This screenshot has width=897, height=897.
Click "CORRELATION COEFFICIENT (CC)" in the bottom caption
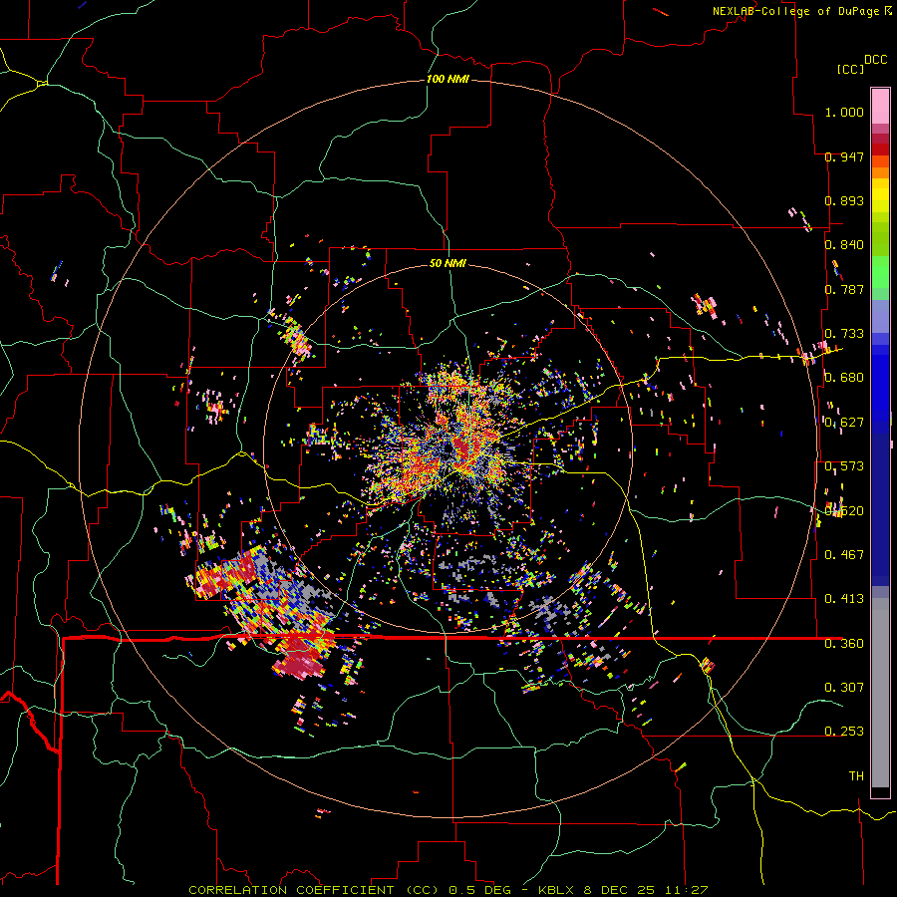pyautogui.click(x=314, y=890)
